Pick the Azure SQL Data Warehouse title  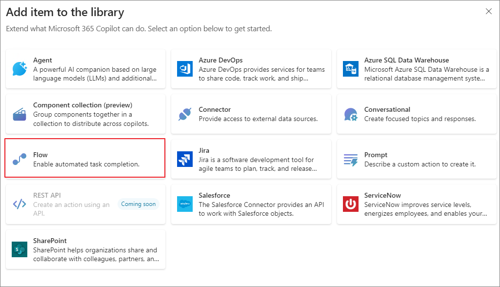coord(406,60)
